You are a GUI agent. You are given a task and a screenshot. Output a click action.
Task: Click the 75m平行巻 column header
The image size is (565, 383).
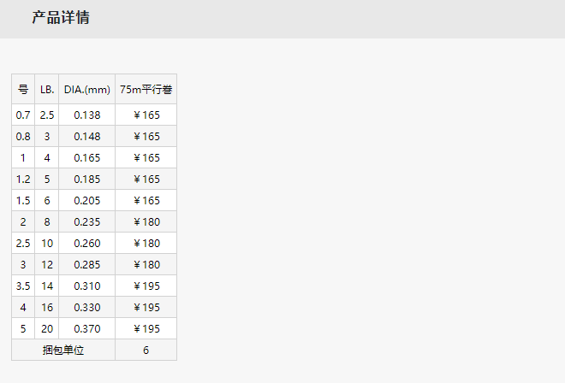pos(146,89)
